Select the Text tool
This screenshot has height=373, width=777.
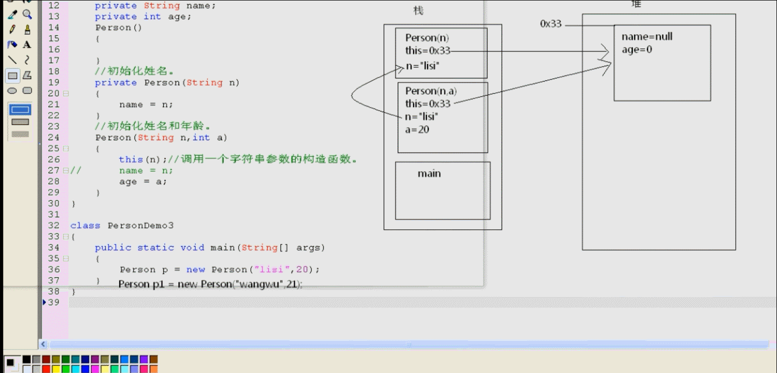click(27, 45)
